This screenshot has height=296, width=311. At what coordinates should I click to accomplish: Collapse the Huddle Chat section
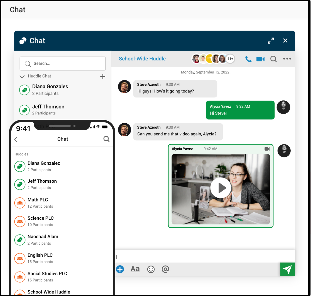[22, 77]
